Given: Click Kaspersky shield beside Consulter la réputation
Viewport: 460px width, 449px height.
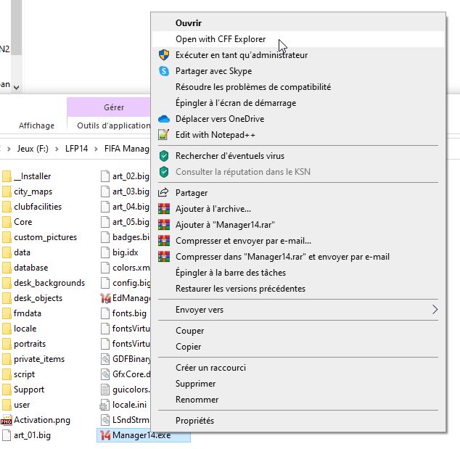Looking at the screenshot, I should coord(164,172).
